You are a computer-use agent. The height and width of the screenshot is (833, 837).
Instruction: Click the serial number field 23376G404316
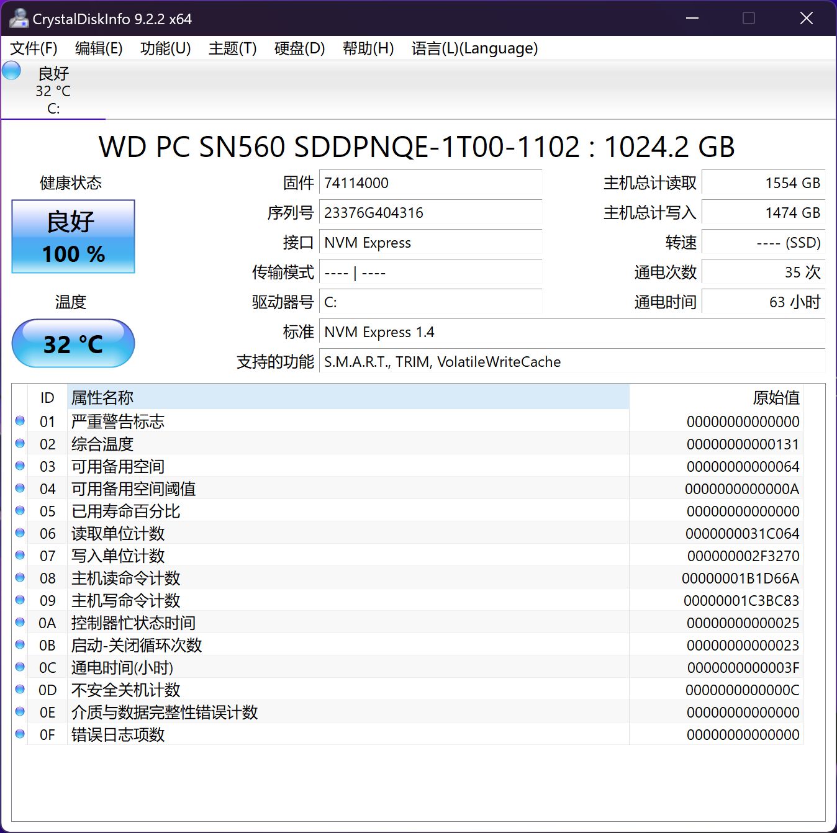[x=430, y=213]
